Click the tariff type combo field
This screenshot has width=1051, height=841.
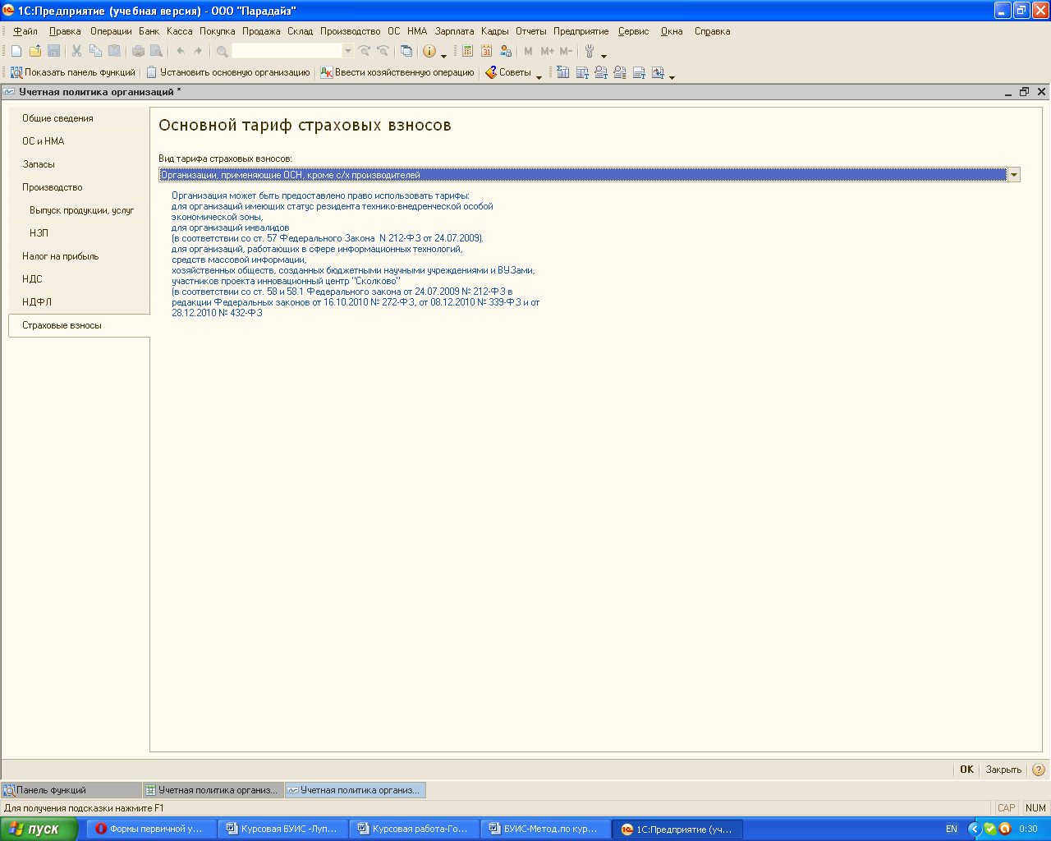583,175
